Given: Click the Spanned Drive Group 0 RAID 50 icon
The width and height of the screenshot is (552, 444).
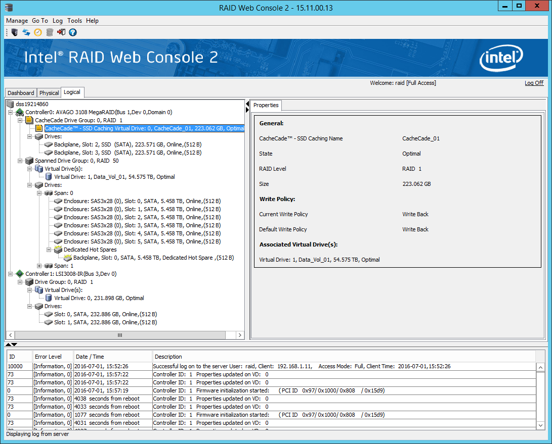Looking at the screenshot, I should pyautogui.click(x=29, y=161).
